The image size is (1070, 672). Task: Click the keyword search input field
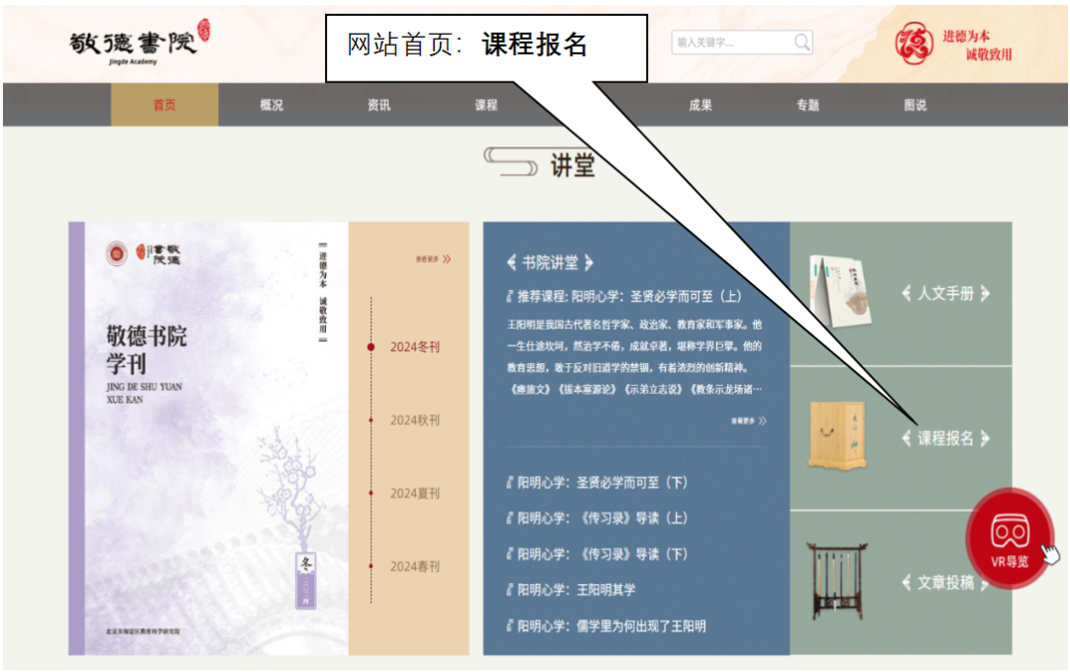tap(731, 43)
